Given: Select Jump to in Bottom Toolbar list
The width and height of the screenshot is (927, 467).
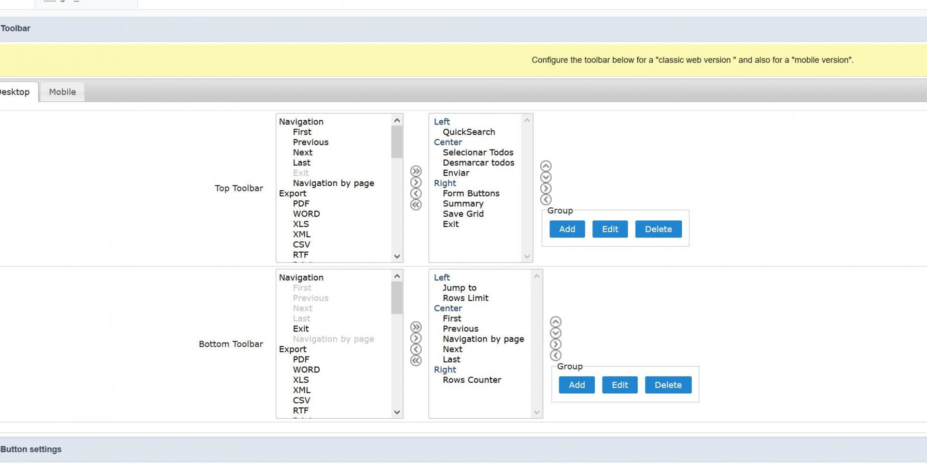Looking at the screenshot, I should pos(459,288).
